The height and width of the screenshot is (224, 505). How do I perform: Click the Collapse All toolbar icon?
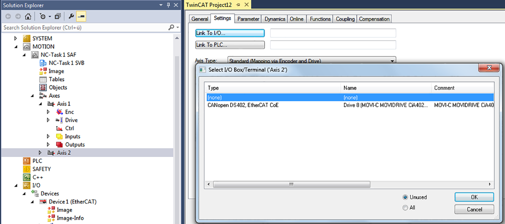[x=57, y=17]
